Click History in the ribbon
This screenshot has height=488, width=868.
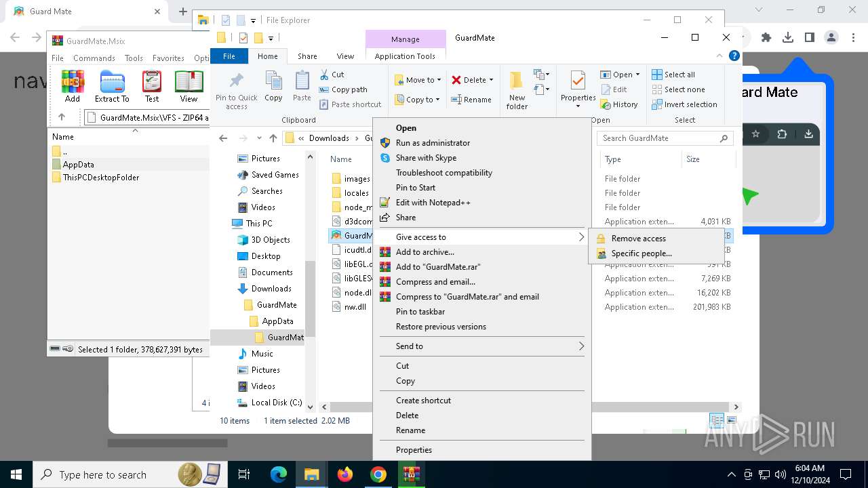tap(619, 104)
